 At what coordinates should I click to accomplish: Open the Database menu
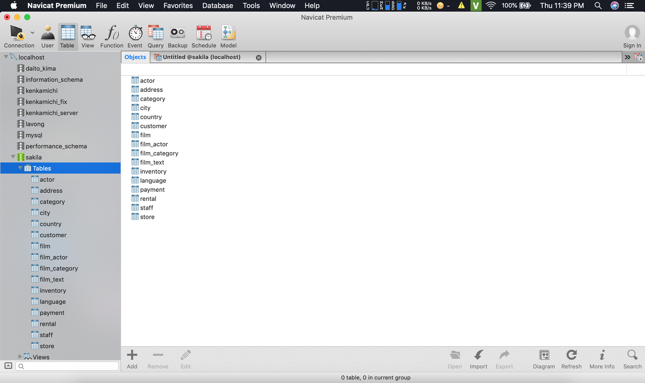[x=217, y=5]
